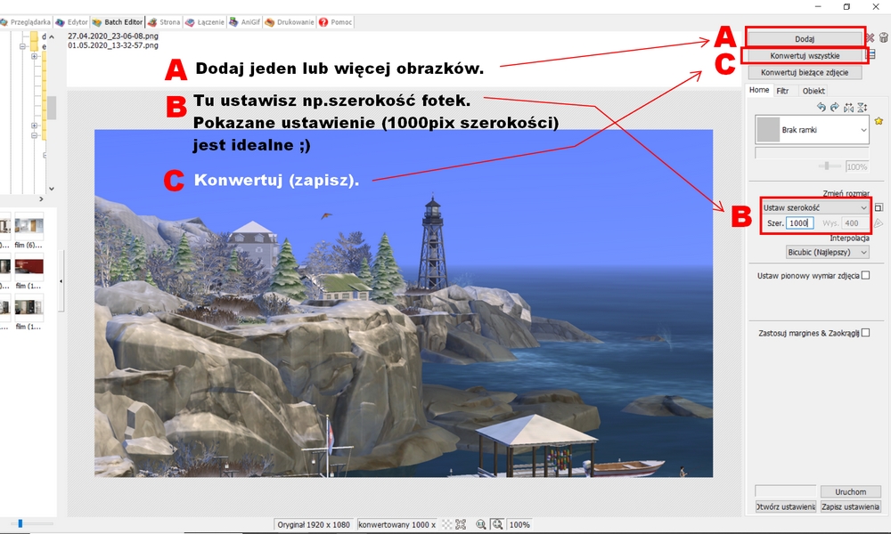Select the Home settings tab

758,90
